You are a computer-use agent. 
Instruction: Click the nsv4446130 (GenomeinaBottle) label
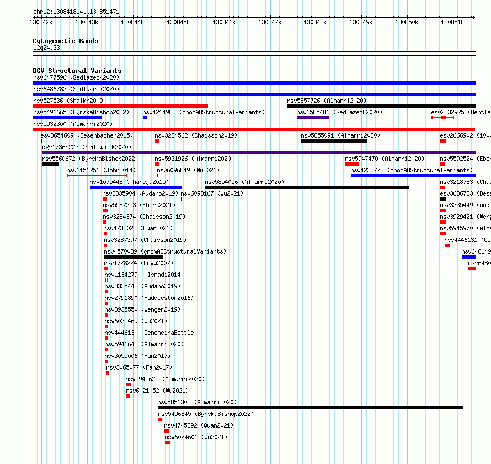[151, 333]
